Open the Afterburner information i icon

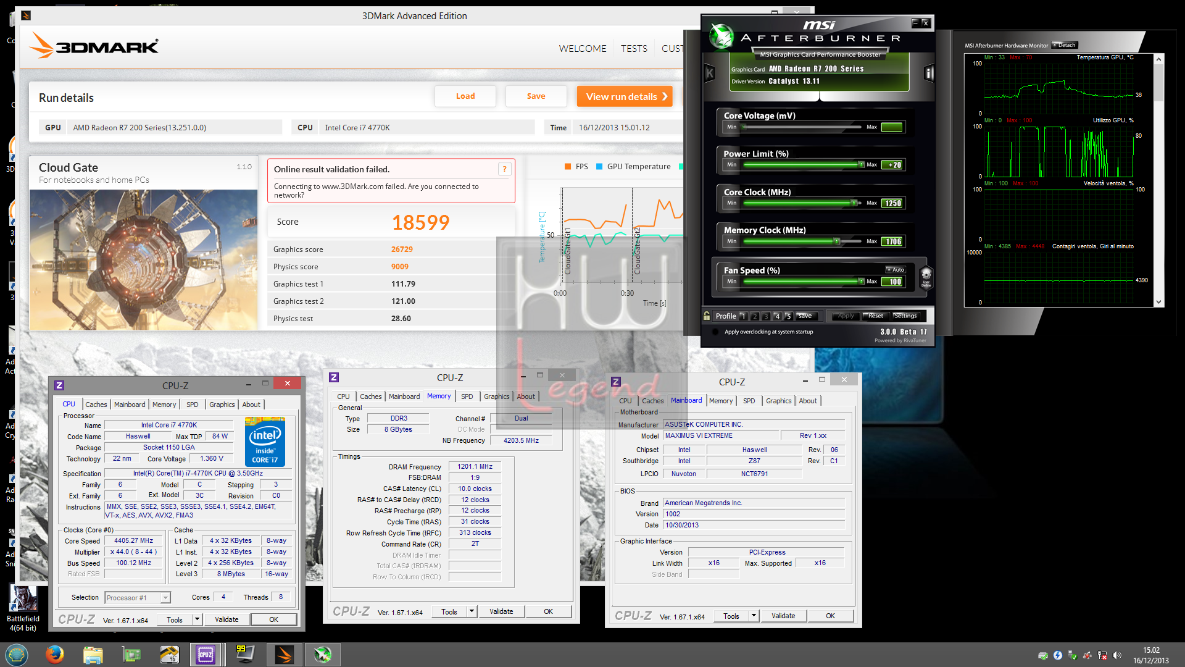[x=928, y=73]
